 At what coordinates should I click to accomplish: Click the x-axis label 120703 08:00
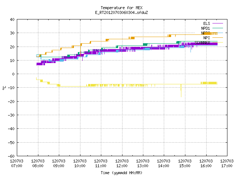[x=38, y=163]
